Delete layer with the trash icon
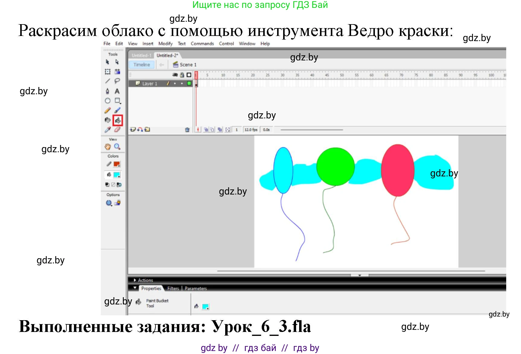The width and height of the screenshot is (521, 354). [187, 130]
